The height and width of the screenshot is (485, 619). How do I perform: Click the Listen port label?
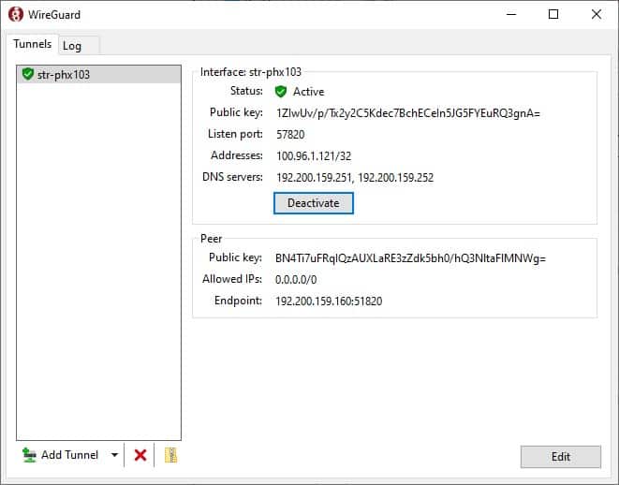(x=235, y=134)
